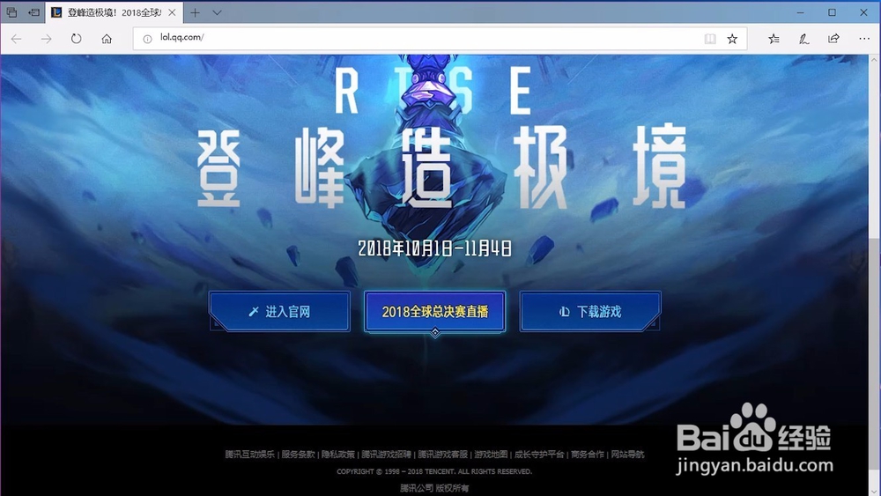Open the Favorites hub
Viewport: 881px width, 496px height.
tap(774, 39)
